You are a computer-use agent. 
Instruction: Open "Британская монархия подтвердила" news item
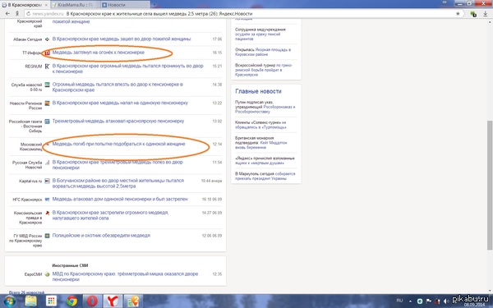point(261,143)
